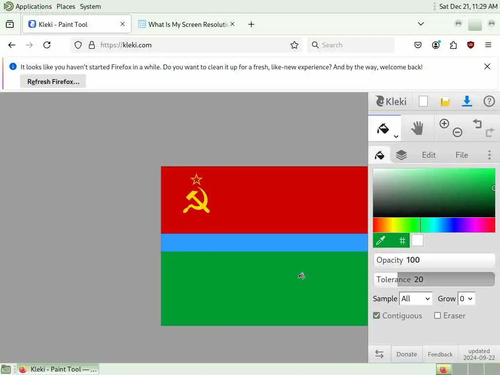
Task: Click the clock Sat Dec 21 11:29 AM
Action: coord(468,6)
